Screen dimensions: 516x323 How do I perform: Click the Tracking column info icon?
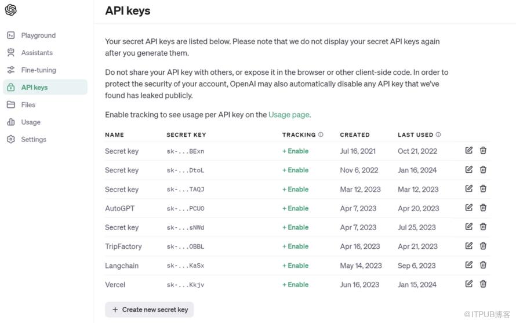pyautogui.click(x=321, y=135)
